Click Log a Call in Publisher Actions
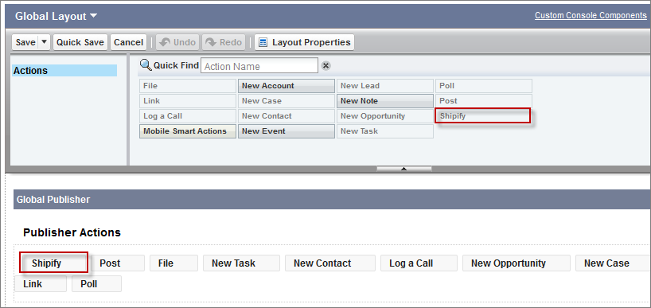 (x=419, y=263)
